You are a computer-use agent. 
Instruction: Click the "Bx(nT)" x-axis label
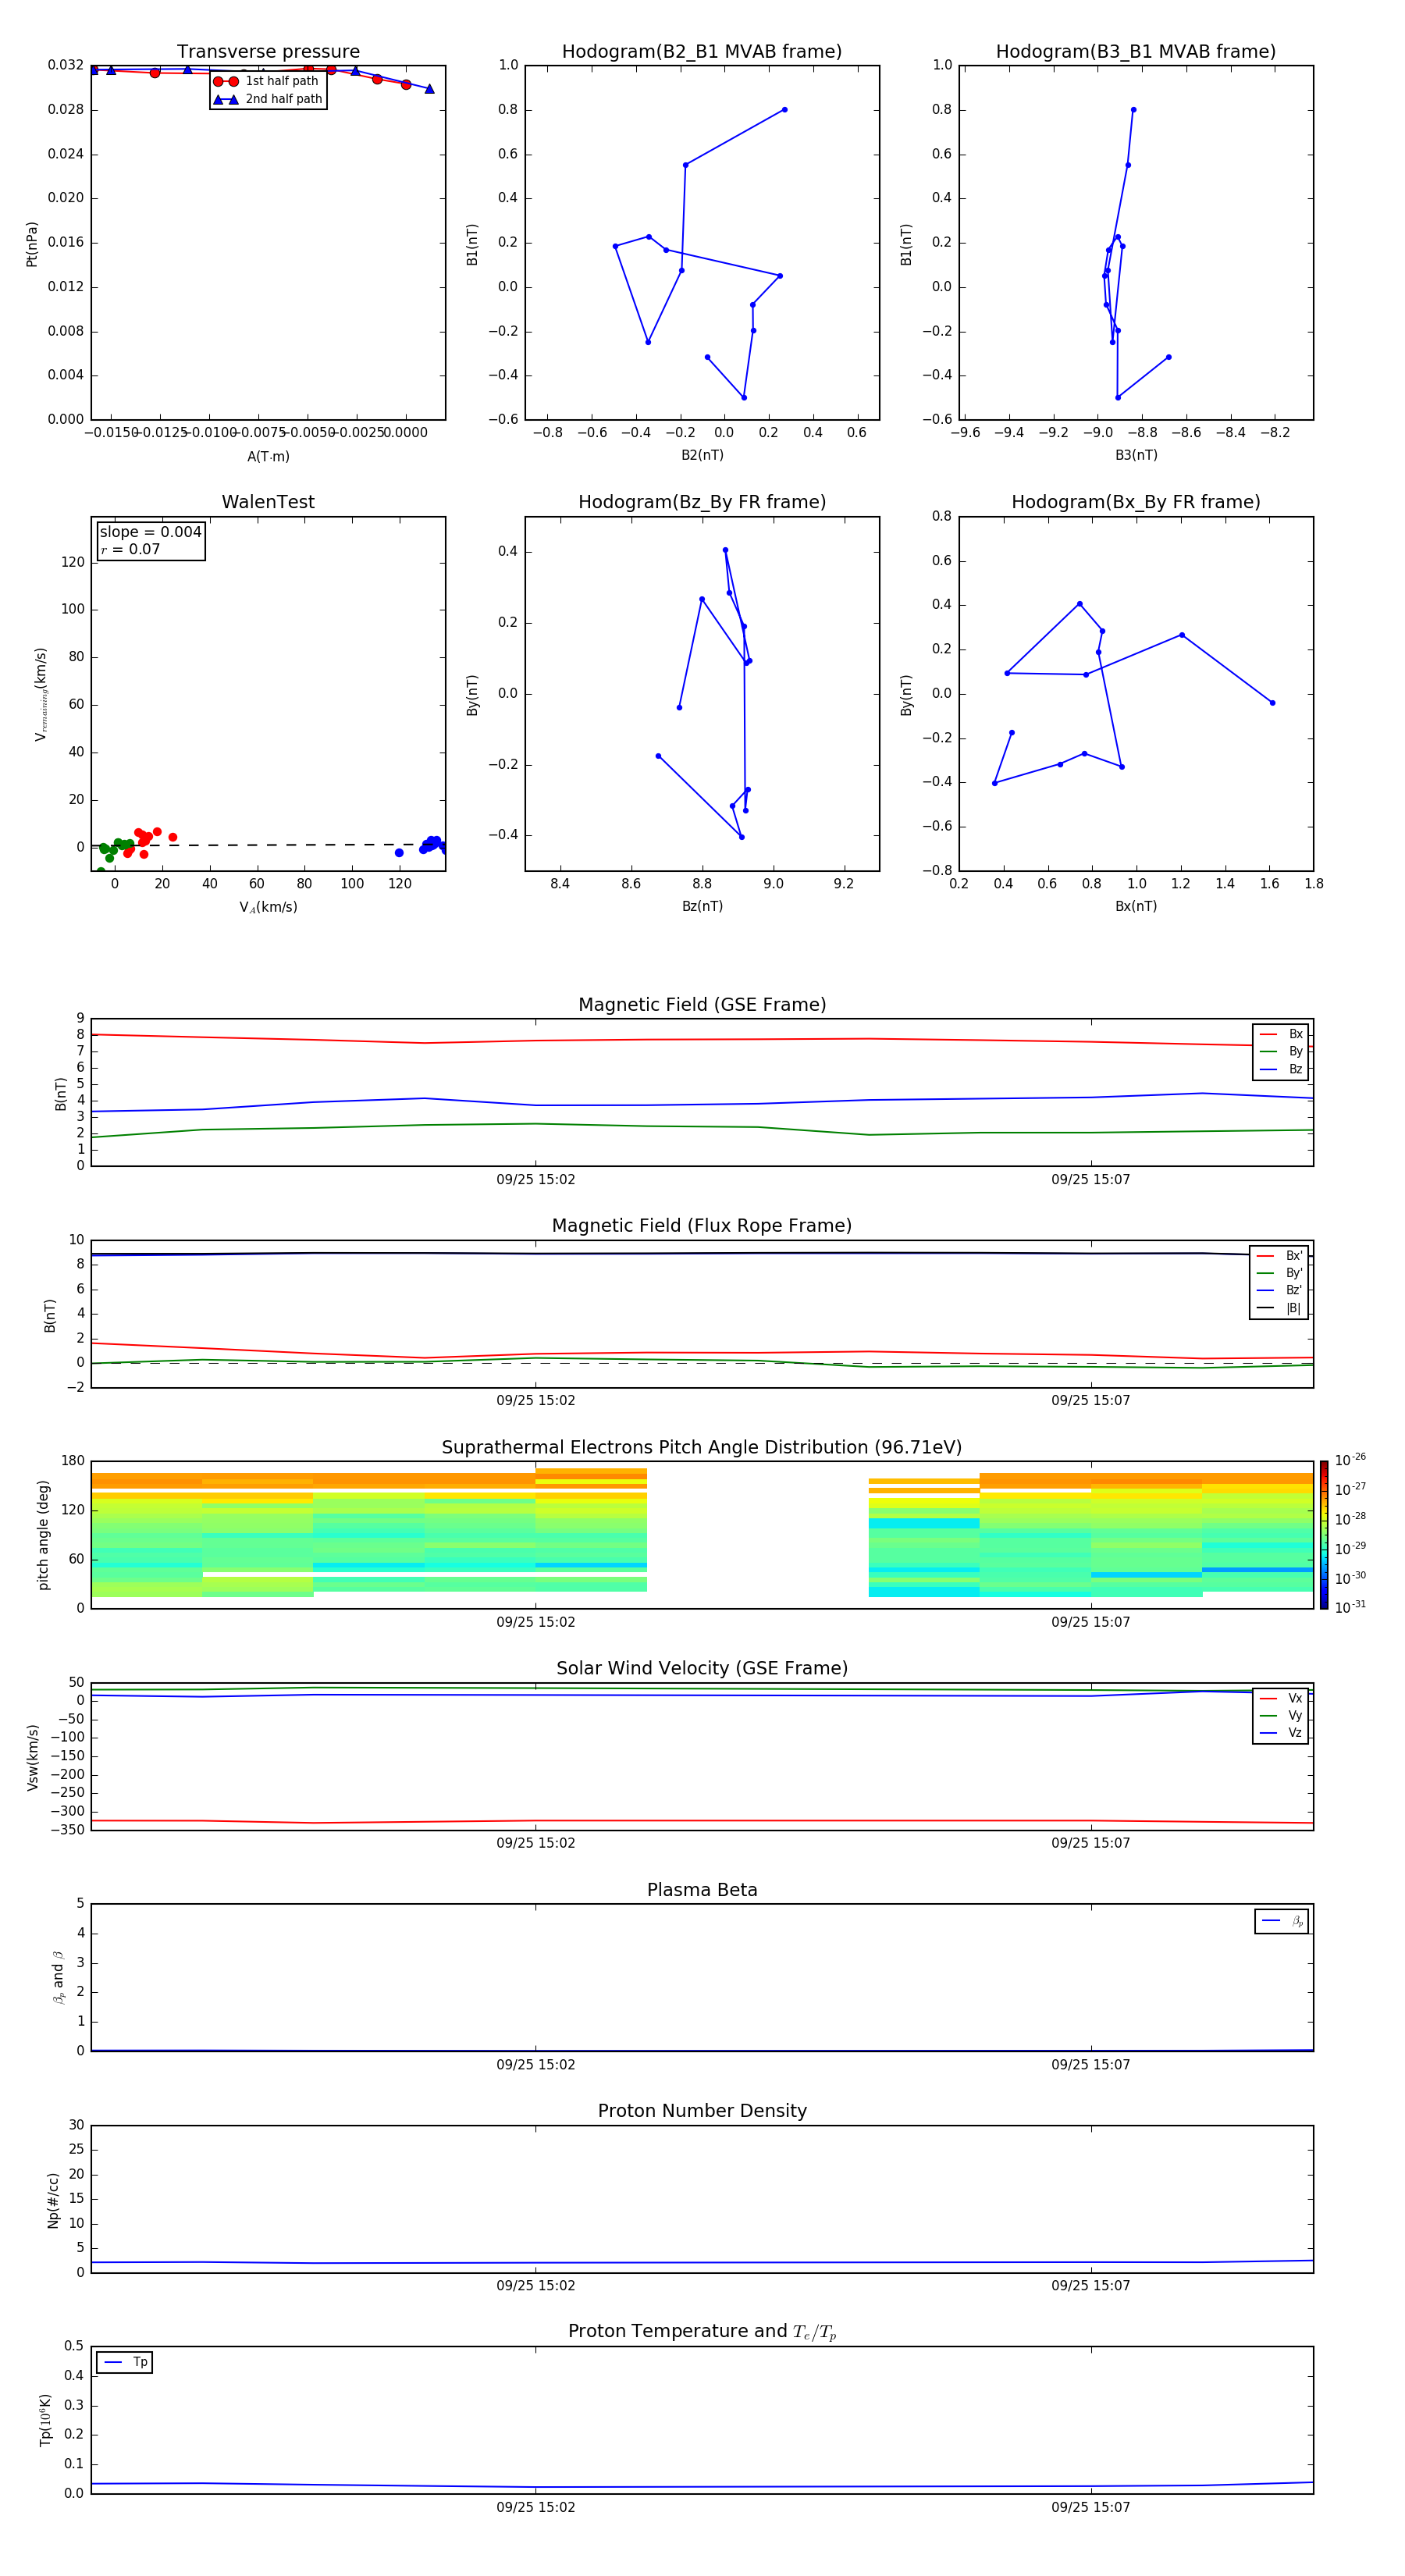click(1136, 906)
